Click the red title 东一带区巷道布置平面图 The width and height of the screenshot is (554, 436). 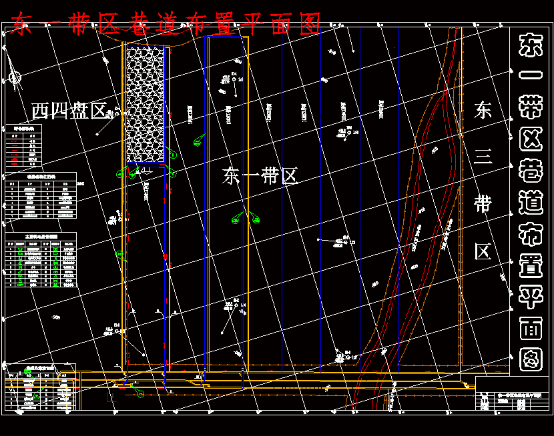click(166, 24)
